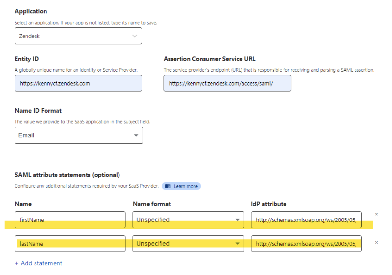The height and width of the screenshot is (275, 392).
Task: Click the plus icon next to Add statement
Action: (x=17, y=263)
